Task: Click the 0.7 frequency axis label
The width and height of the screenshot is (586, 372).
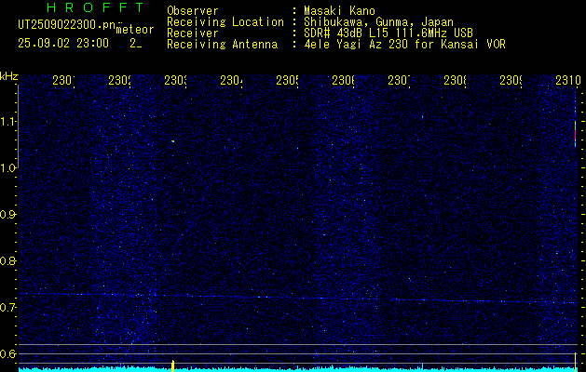Action: (x=7, y=308)
